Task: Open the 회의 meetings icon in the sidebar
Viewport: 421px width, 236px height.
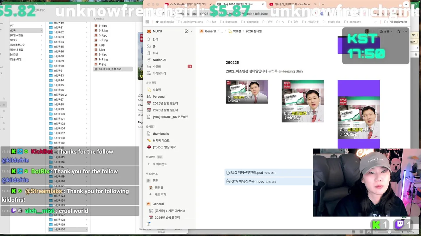Action: [149, 53]
